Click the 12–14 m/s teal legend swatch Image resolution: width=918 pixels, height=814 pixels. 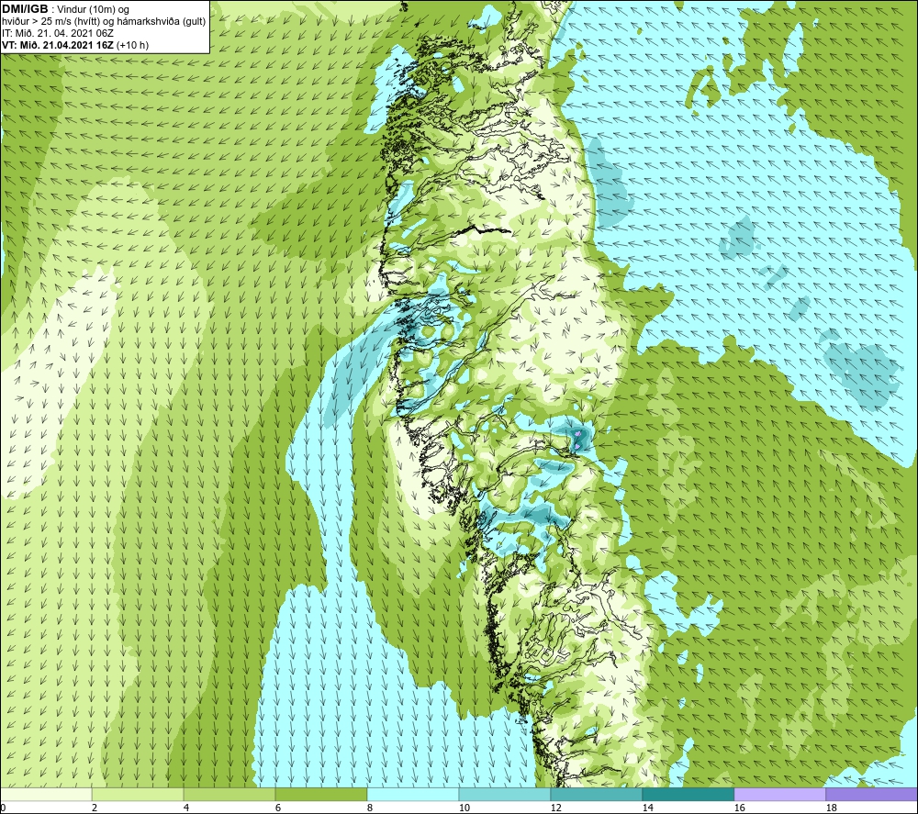pyautogui.click(x=596, y=794)
